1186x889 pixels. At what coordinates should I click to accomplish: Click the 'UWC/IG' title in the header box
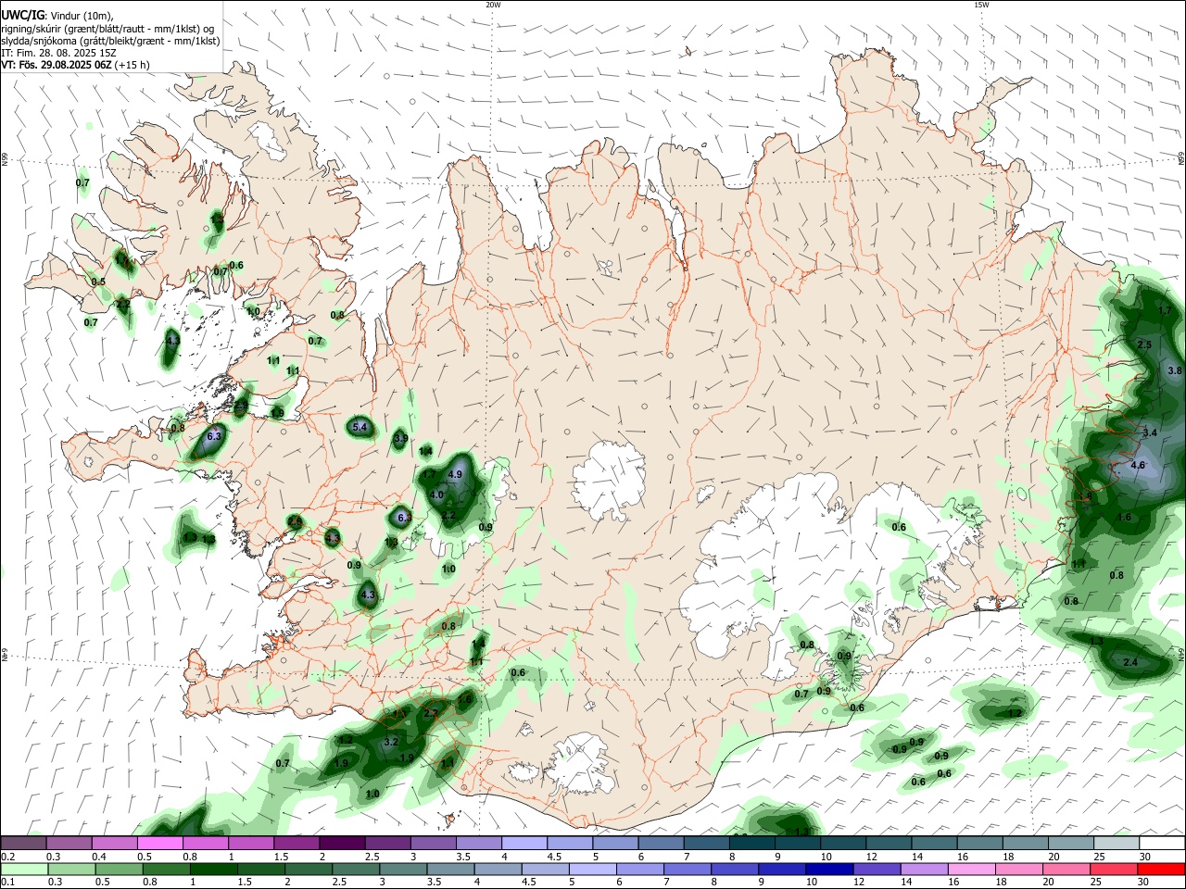pyautogui.click(x=21, y=16)
